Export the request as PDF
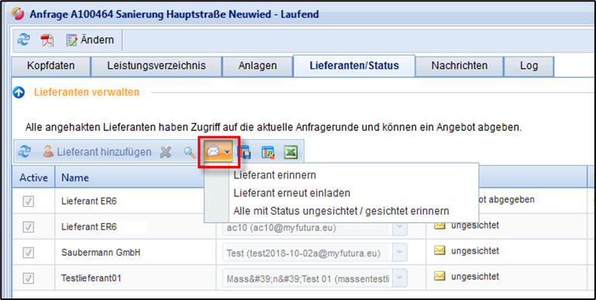Screen dimensions: 596x300 tap(47, 40)
